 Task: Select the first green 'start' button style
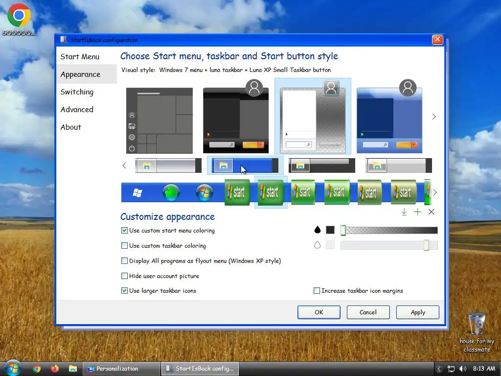(x=237, y=192)
